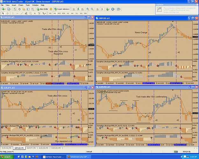Switch to the MN timeframe
This screenshot has width=199, height=159.
click(x=85, y=13)
